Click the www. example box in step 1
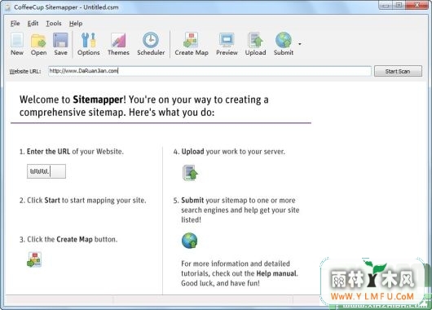The width and height of the screenshot is (432, 310). click(46, 171)
